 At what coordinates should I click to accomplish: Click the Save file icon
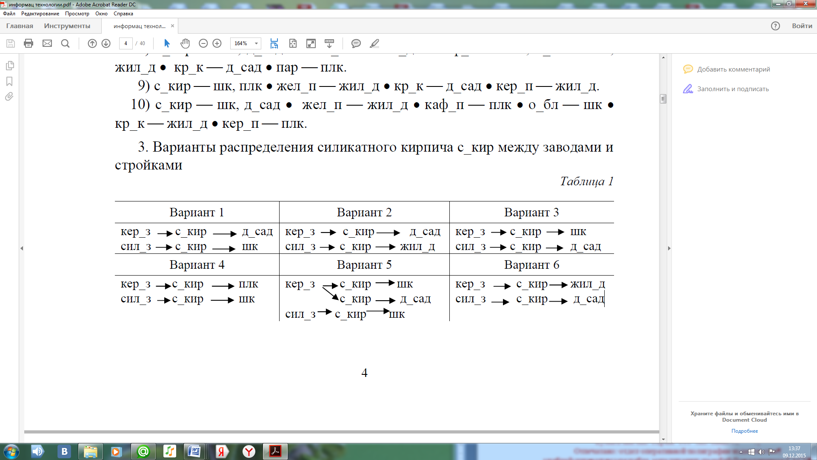click(11, 43)
